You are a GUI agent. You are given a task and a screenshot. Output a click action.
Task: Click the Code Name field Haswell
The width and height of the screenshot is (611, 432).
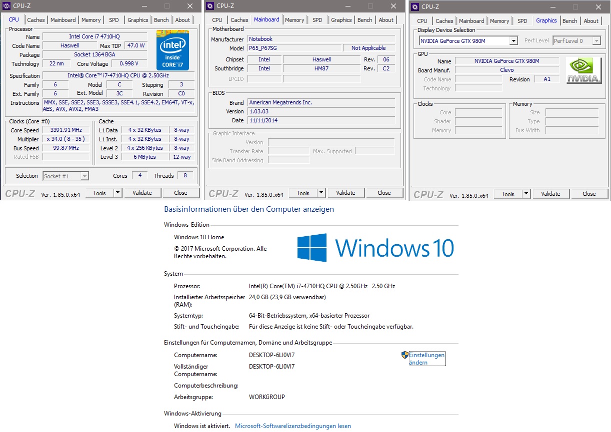coord(69,45)
